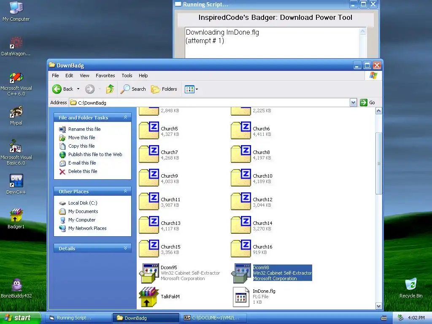Click Rename this file link
432x324 pixels.
tap(84, 129)
